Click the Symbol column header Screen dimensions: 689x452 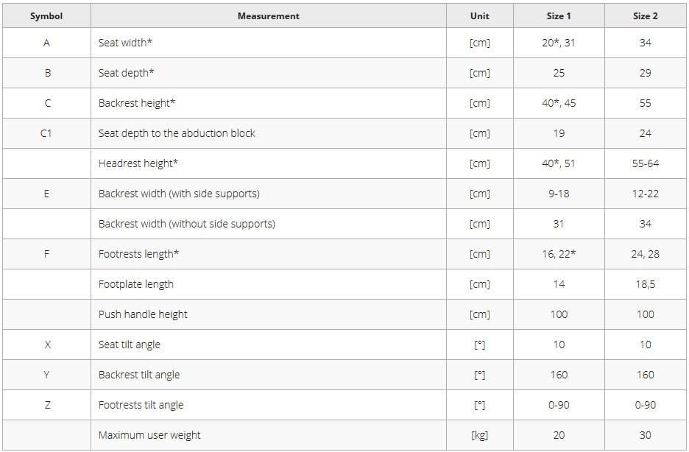point(46,16)
